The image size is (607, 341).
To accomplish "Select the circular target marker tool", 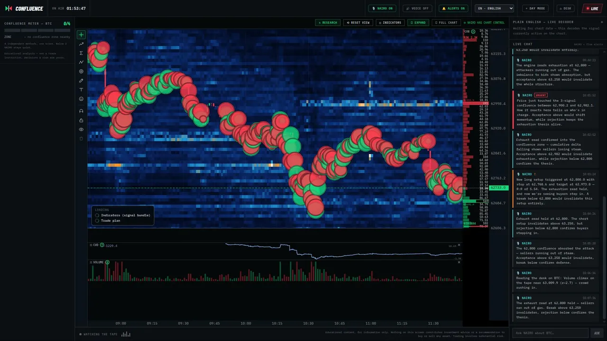I will tap(81, 72).
